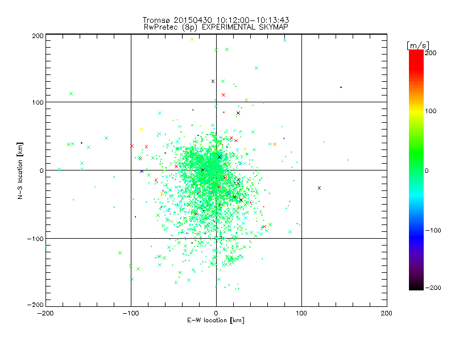Click the colorbar tick label "100"
The height and width of the screenshot is (341, 455).
coord(431,111)
